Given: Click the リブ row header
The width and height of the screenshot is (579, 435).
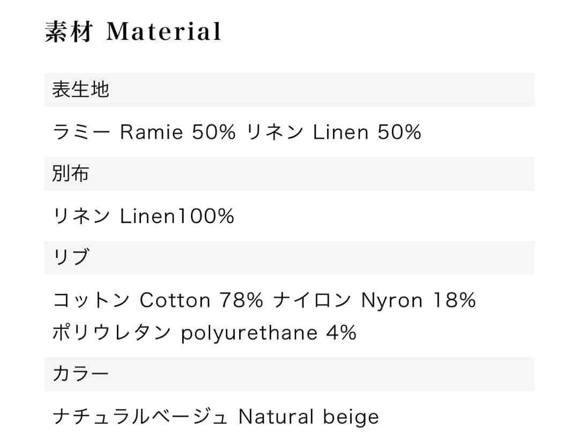Looking at the screenshot, I should [x=71, y=257].
